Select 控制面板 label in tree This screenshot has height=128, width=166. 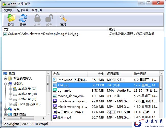[20, 114]
